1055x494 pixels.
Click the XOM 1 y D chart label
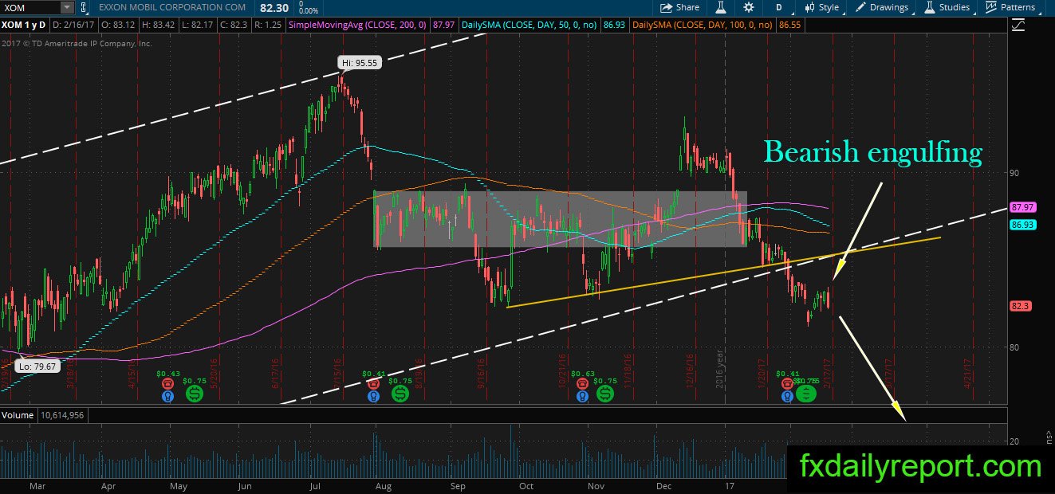[x=23, y=25]
